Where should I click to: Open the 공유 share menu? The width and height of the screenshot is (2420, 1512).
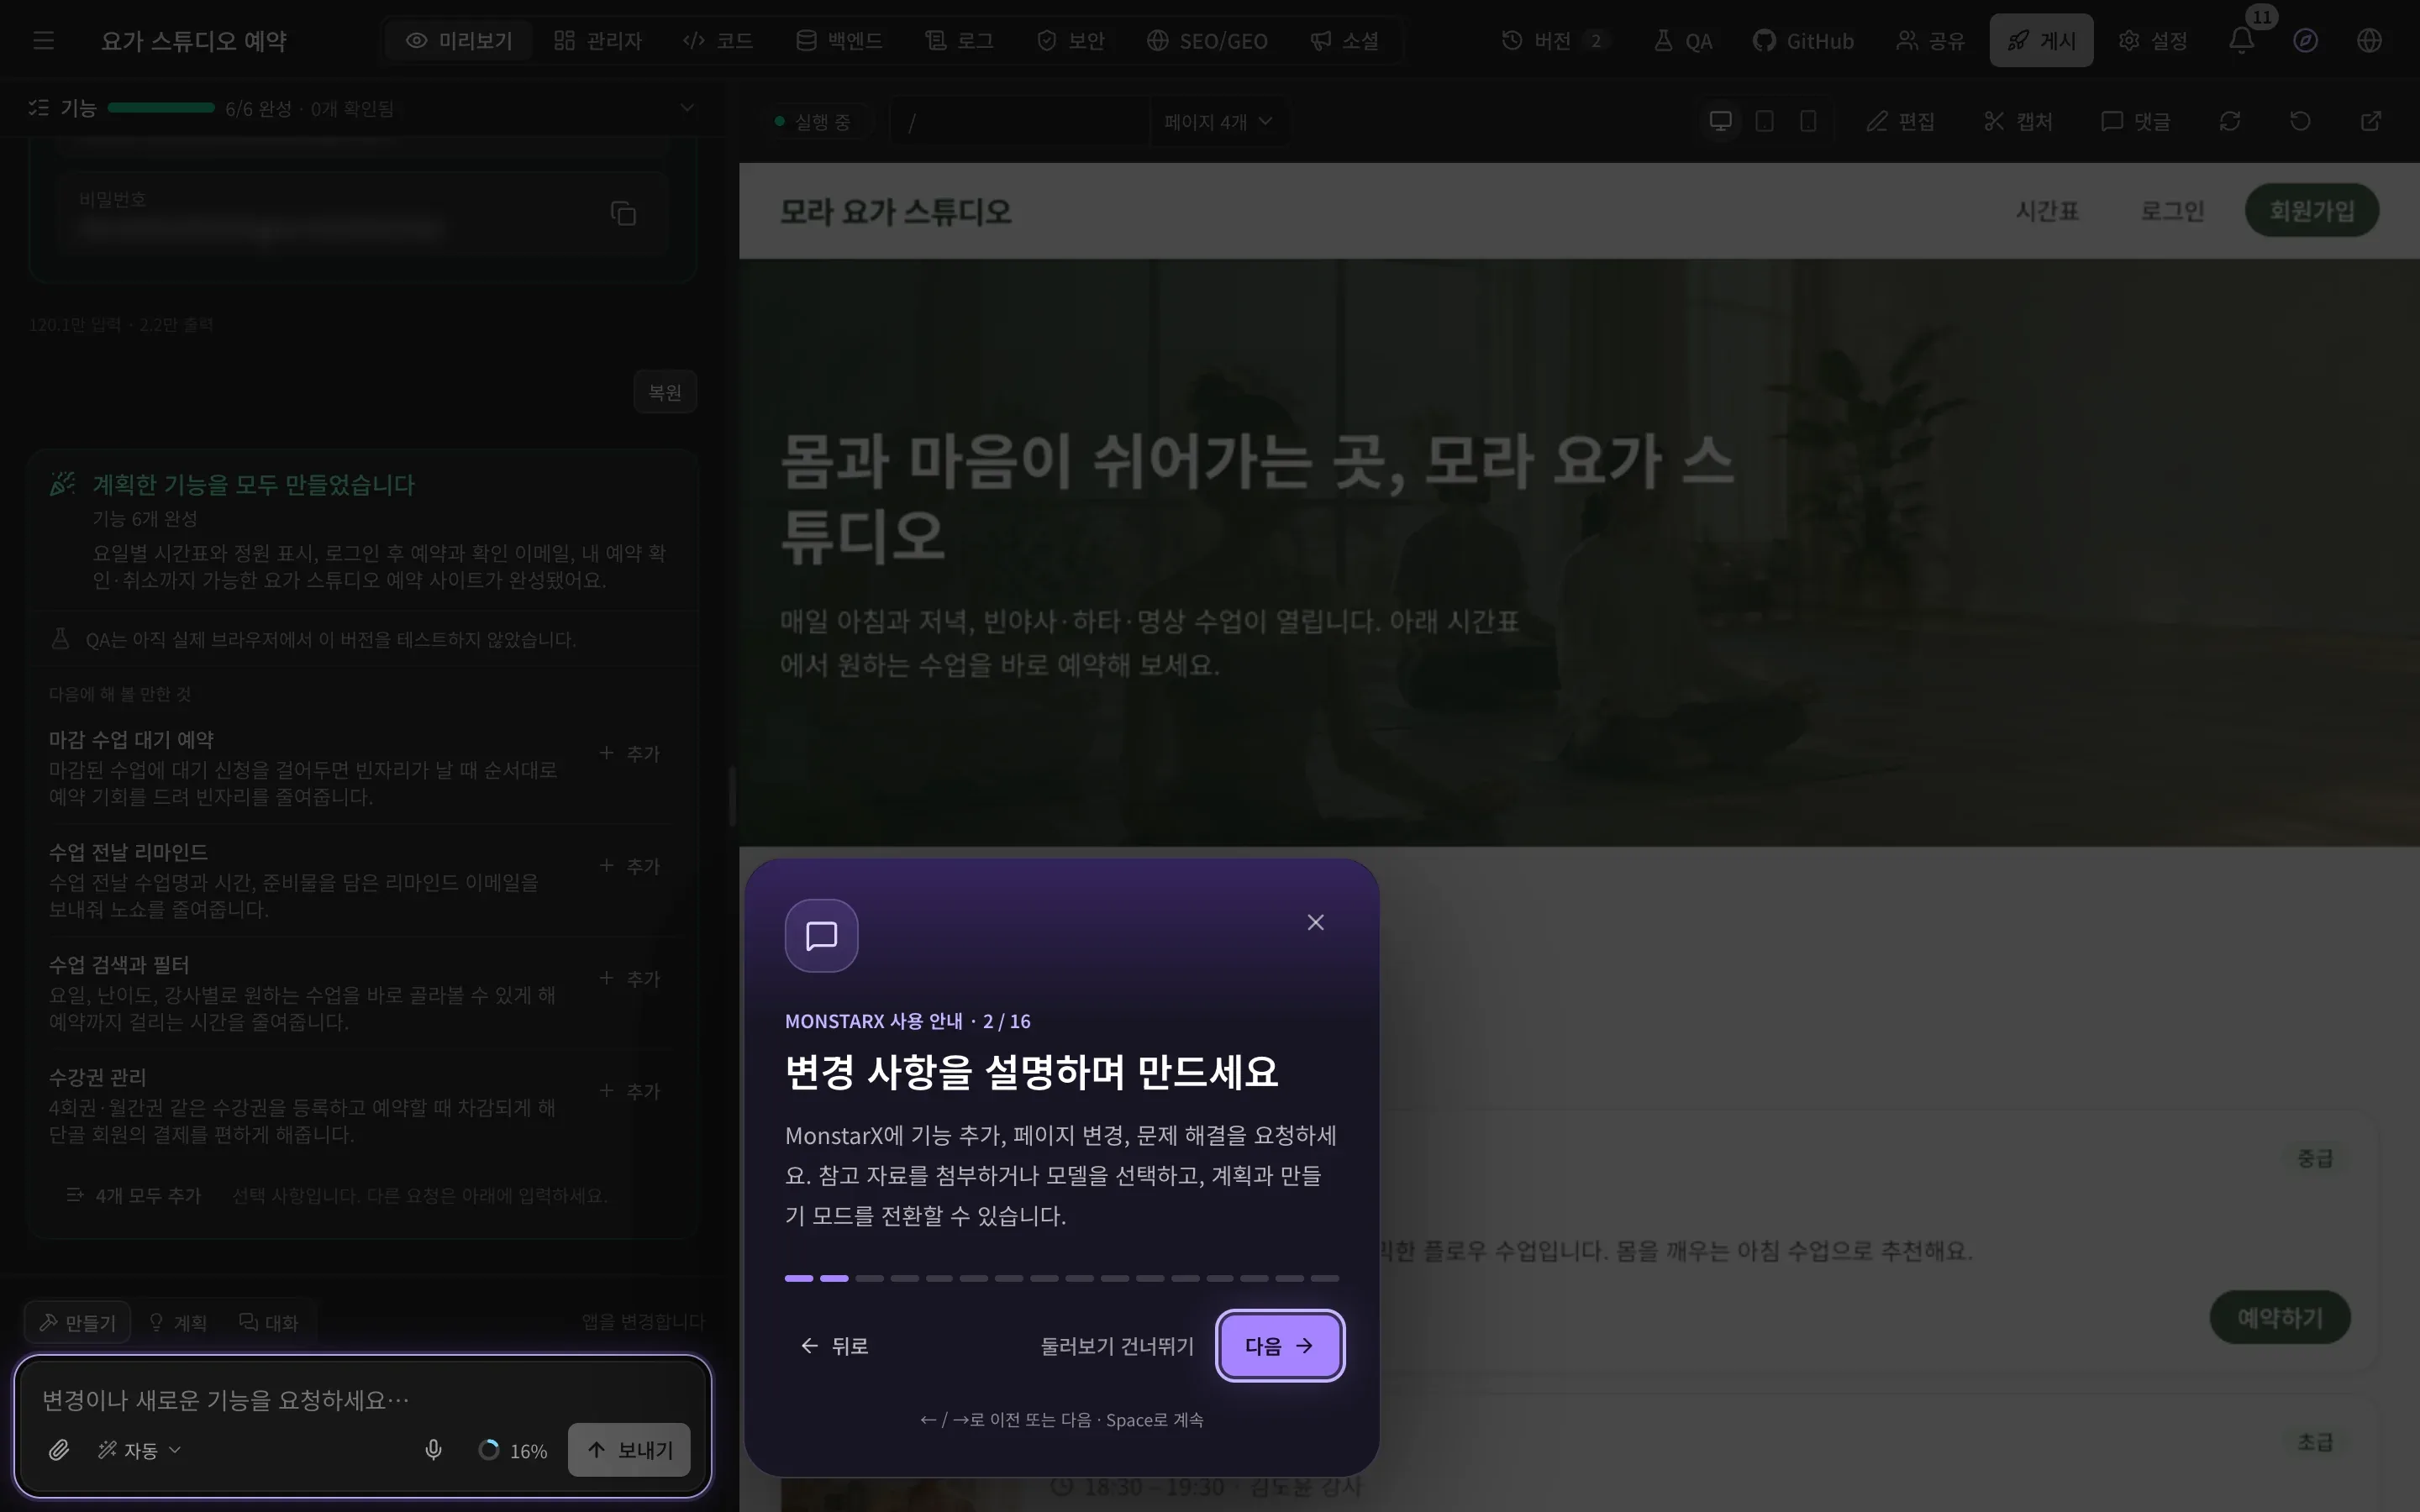click(x=1930, y=40)
